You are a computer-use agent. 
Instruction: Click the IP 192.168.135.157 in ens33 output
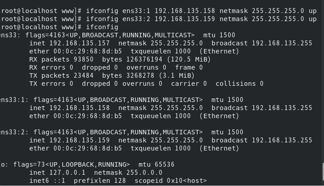80,43
